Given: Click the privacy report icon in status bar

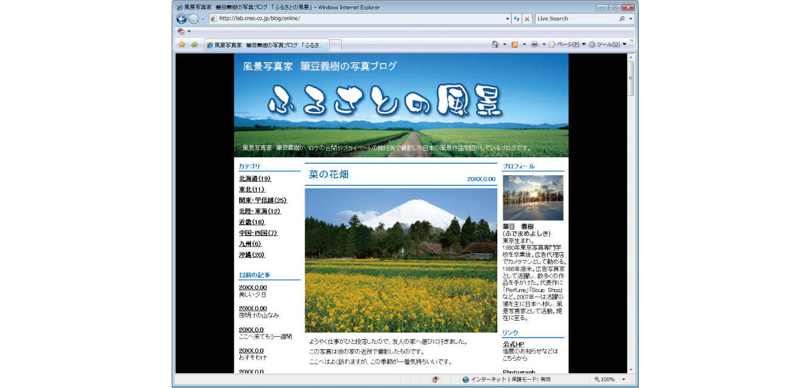Looking at the screenshot, I should click(436, 380).
